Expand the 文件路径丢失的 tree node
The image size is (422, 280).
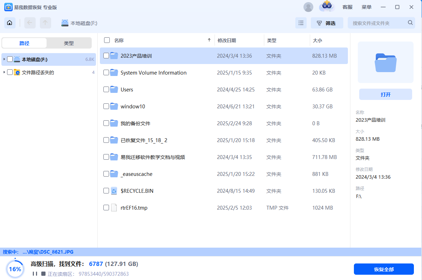(4, 72)
